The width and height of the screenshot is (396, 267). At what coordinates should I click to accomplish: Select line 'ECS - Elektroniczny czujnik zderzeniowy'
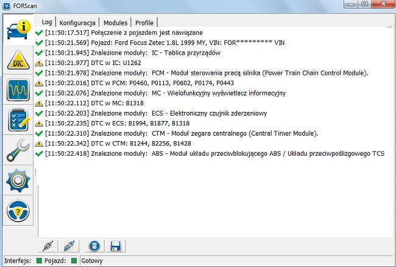pos(156,114)
